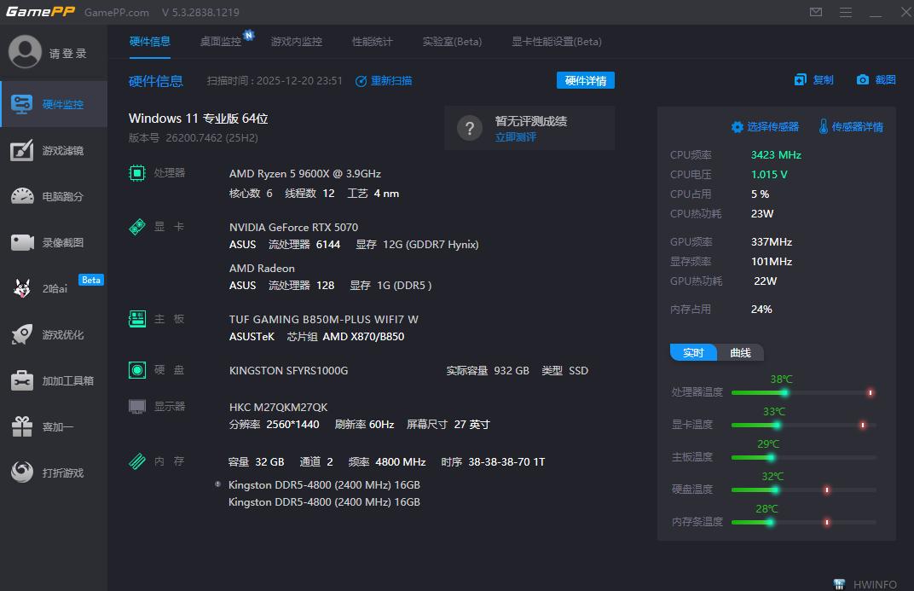
Task: Click the 重新扫描 rescan refresh icon
Action: pos(362,81)
